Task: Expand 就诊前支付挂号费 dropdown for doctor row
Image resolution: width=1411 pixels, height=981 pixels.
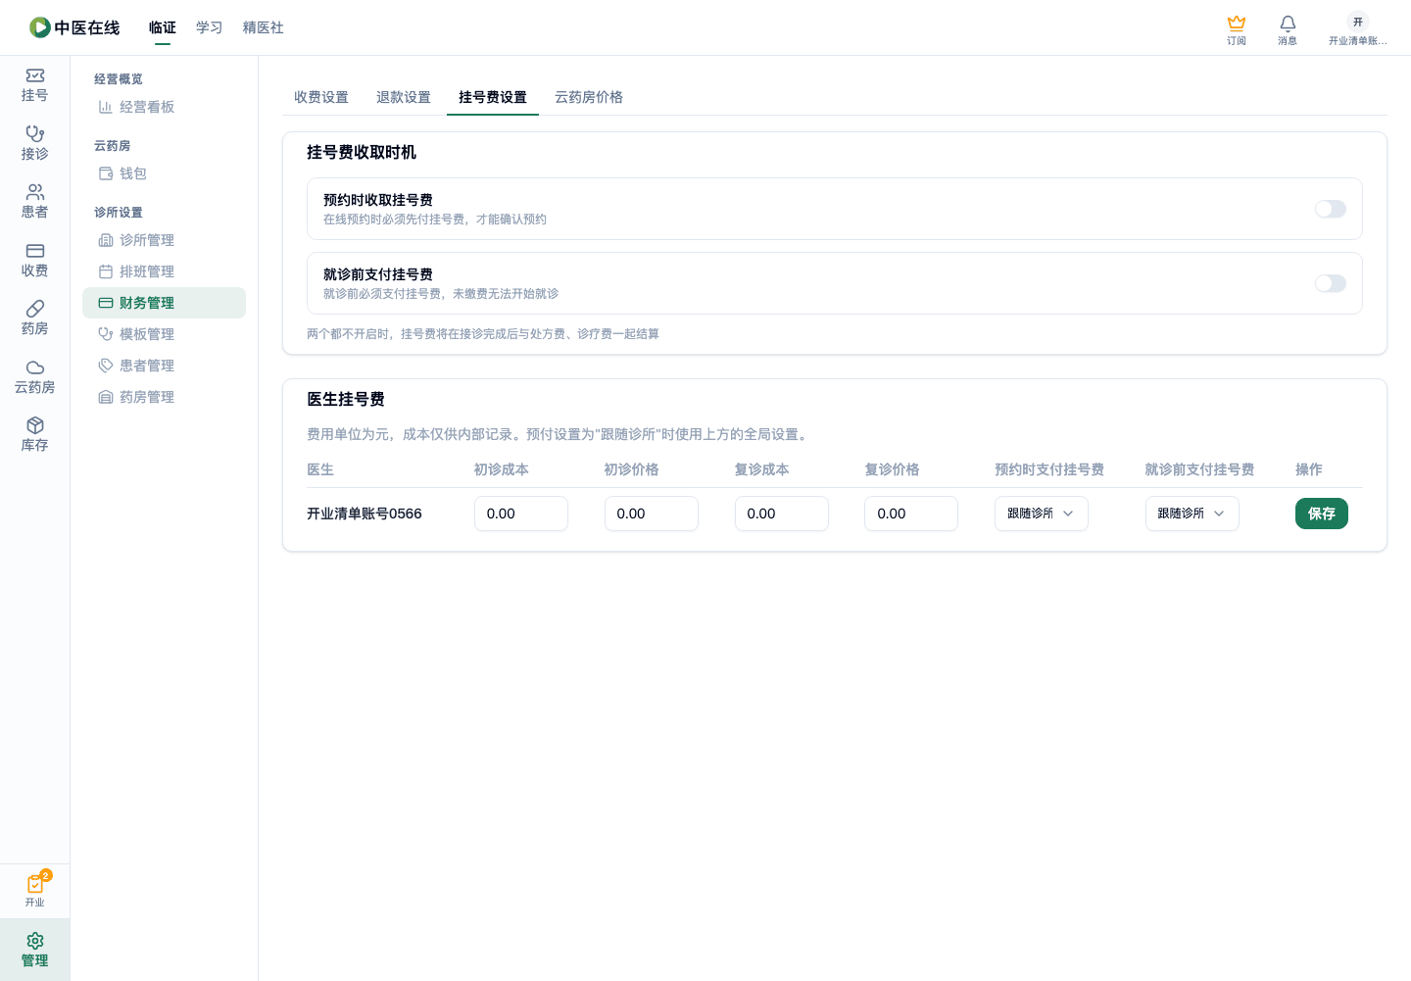Action: [1192, 514]
